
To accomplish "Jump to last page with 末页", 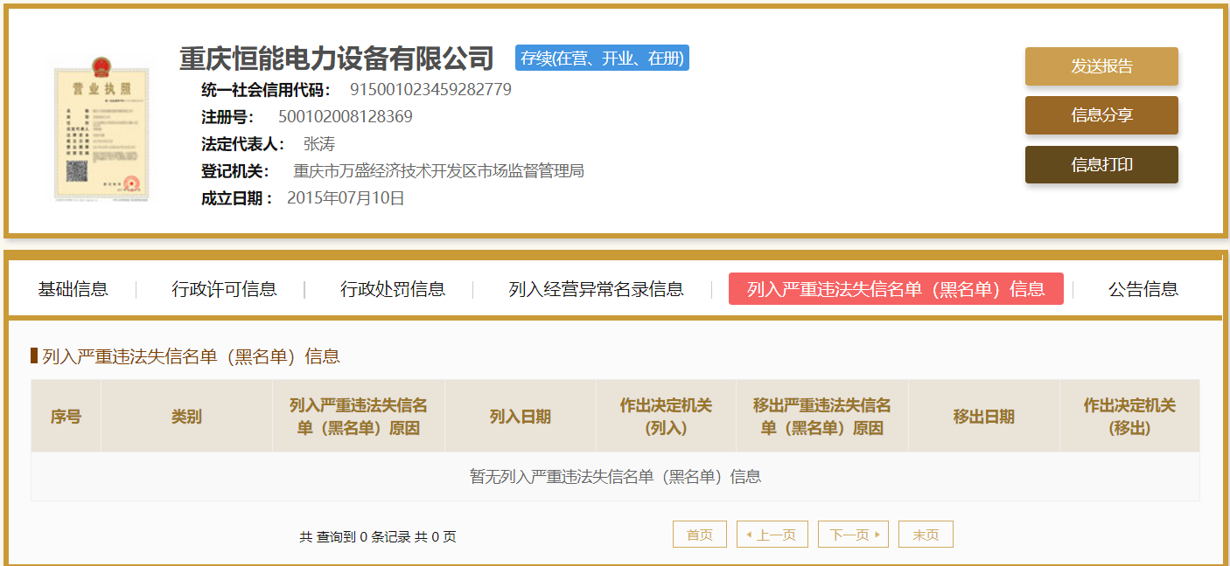I will 926,535.
